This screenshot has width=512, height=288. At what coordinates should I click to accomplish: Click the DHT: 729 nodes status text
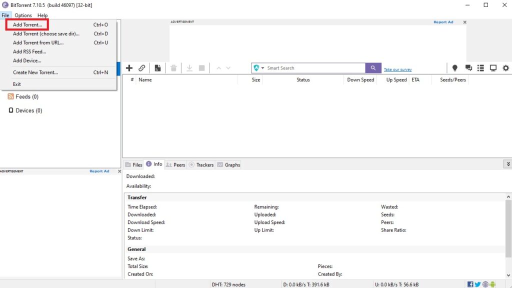point(228,284)
